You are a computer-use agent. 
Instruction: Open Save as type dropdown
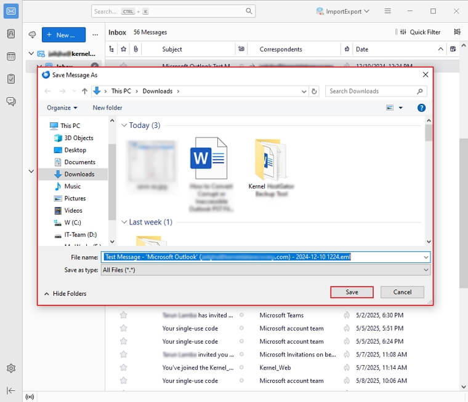point(426,270)
